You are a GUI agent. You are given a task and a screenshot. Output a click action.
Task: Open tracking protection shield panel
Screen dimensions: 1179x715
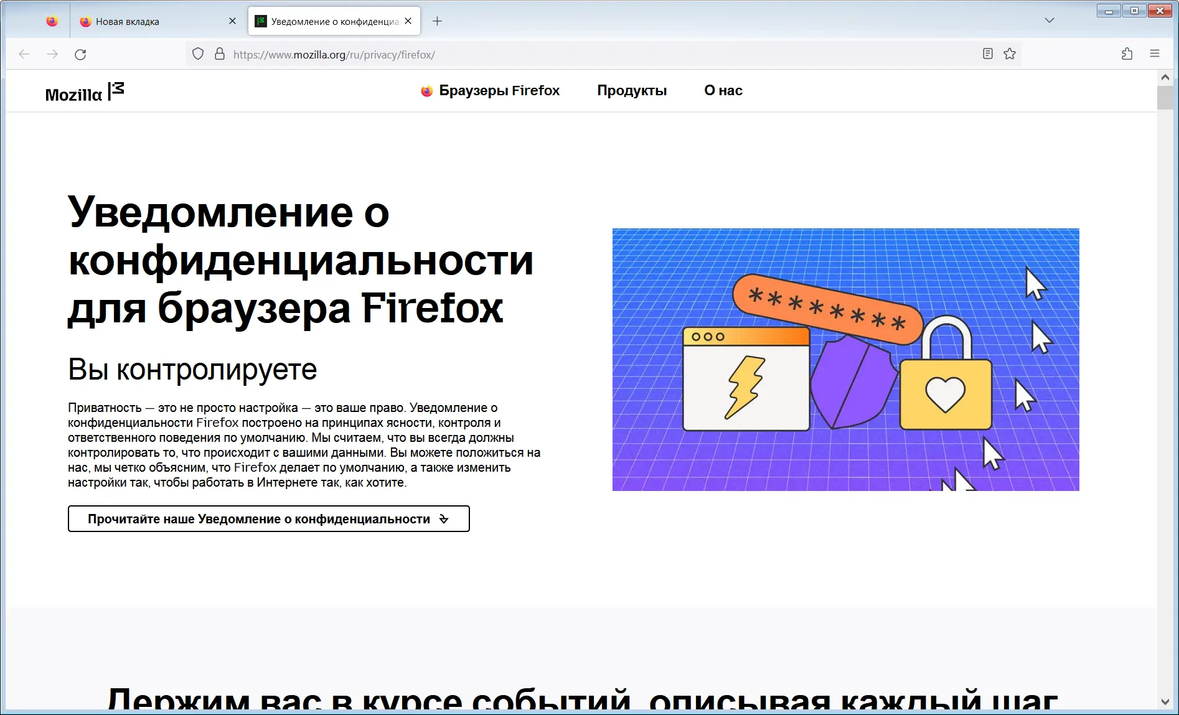198,54
